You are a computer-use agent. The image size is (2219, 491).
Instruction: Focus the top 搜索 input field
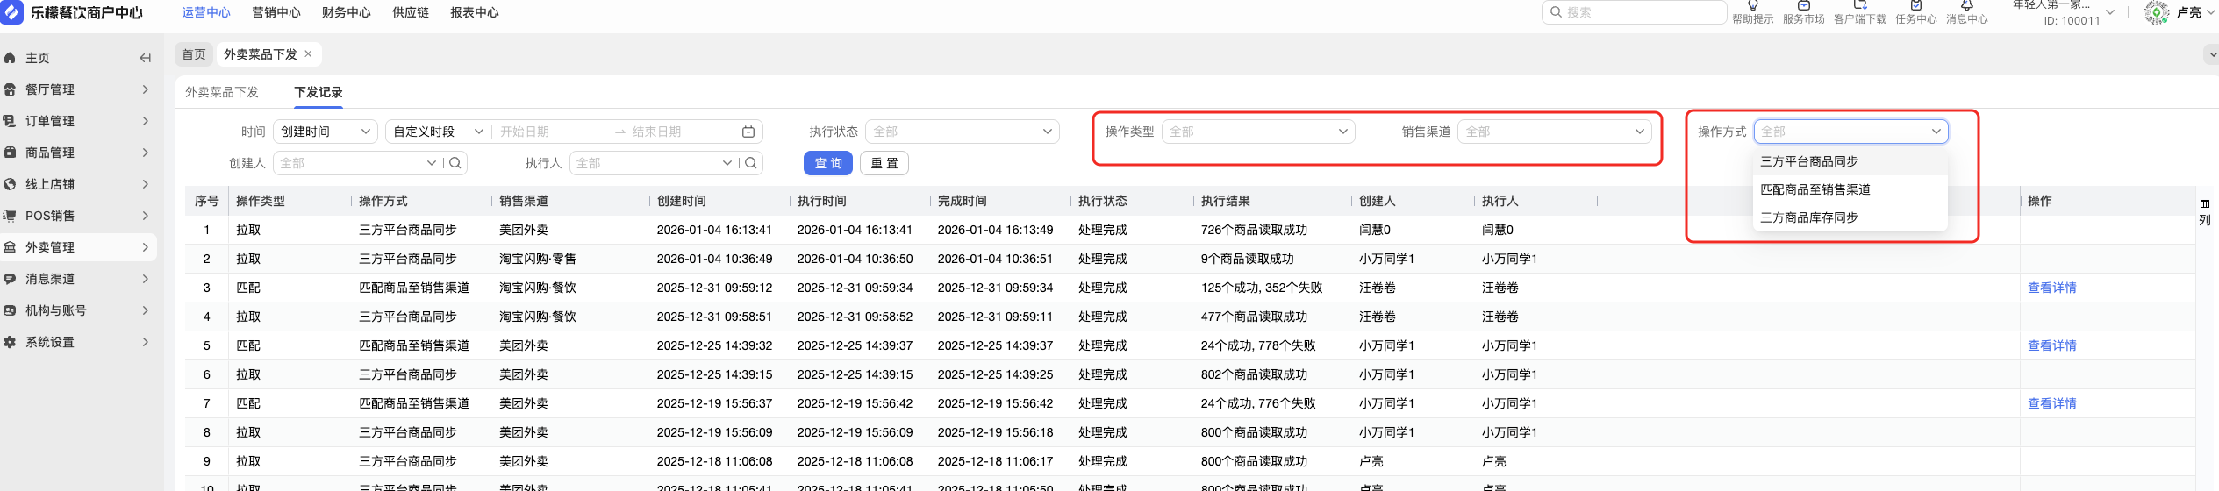pyautogui.click(x=1635, y=12)
